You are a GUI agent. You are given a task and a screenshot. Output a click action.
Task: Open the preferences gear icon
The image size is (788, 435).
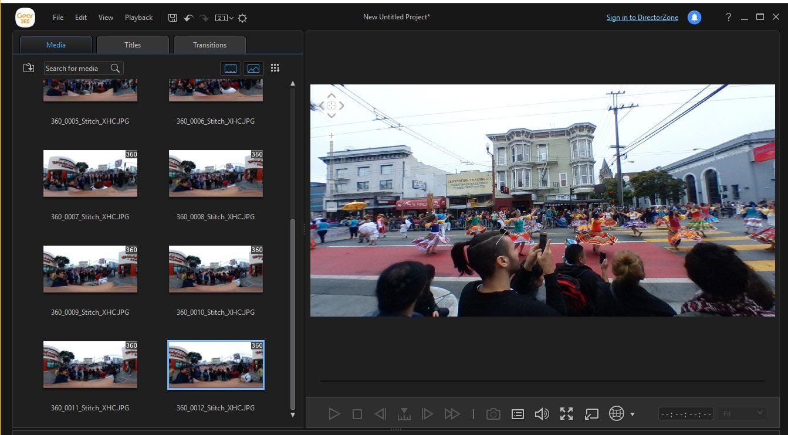point(242,18)
